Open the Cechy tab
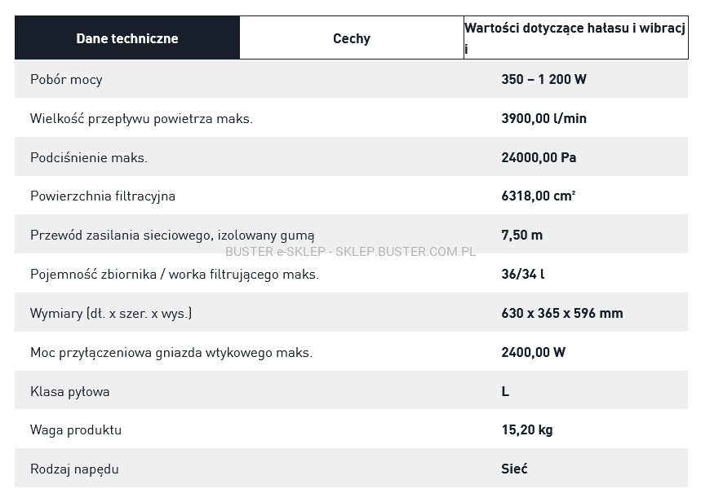Image resolution: width=701 pixels, height=502 pixels. coord(352,38)
